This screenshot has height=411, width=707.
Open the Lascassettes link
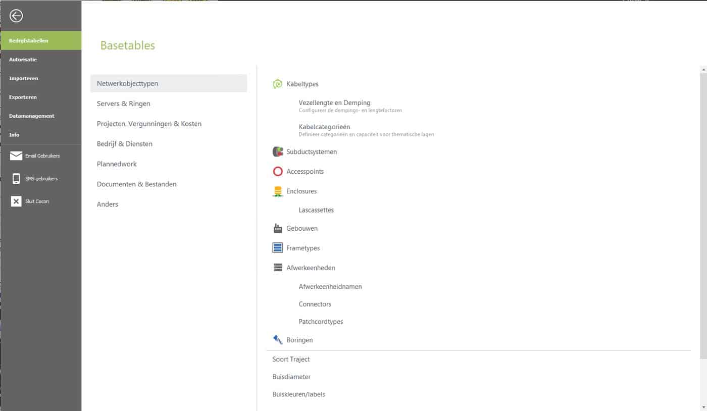pyautogui.click(x=316, y=210)
